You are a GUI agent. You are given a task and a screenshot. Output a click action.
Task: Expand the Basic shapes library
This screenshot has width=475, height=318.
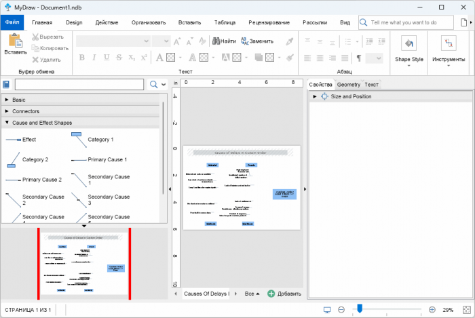[18, 100]
